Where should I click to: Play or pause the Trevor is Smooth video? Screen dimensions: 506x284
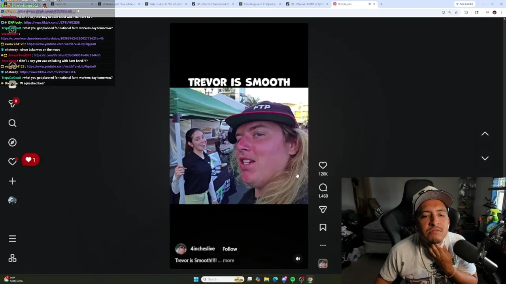click(239, 146)
